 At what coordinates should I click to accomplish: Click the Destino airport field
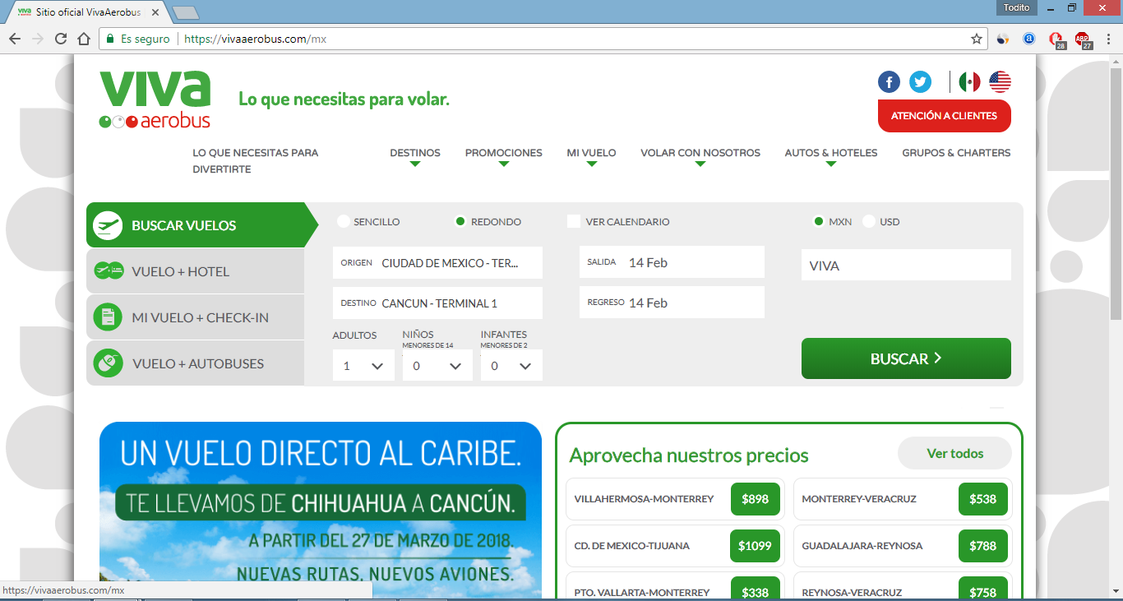point(437,303)
